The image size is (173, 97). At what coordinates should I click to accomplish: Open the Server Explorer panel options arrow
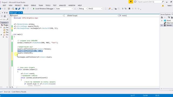pos(172,14)
